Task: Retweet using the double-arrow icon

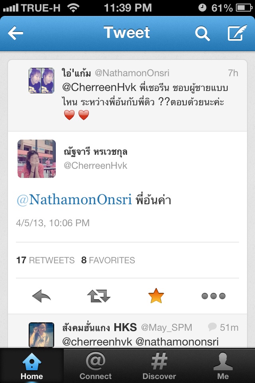Action: [x=98, y=296]
